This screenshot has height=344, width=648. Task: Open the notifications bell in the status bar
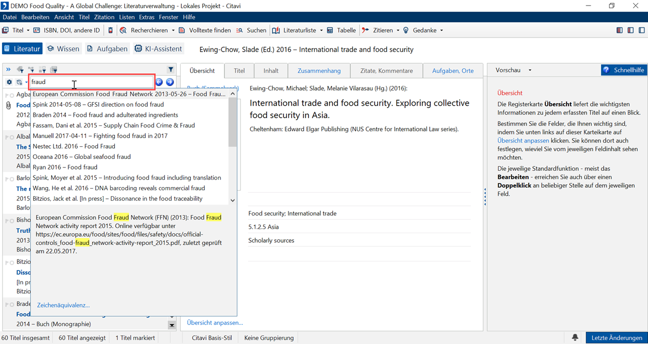click(x=575, y=337)
